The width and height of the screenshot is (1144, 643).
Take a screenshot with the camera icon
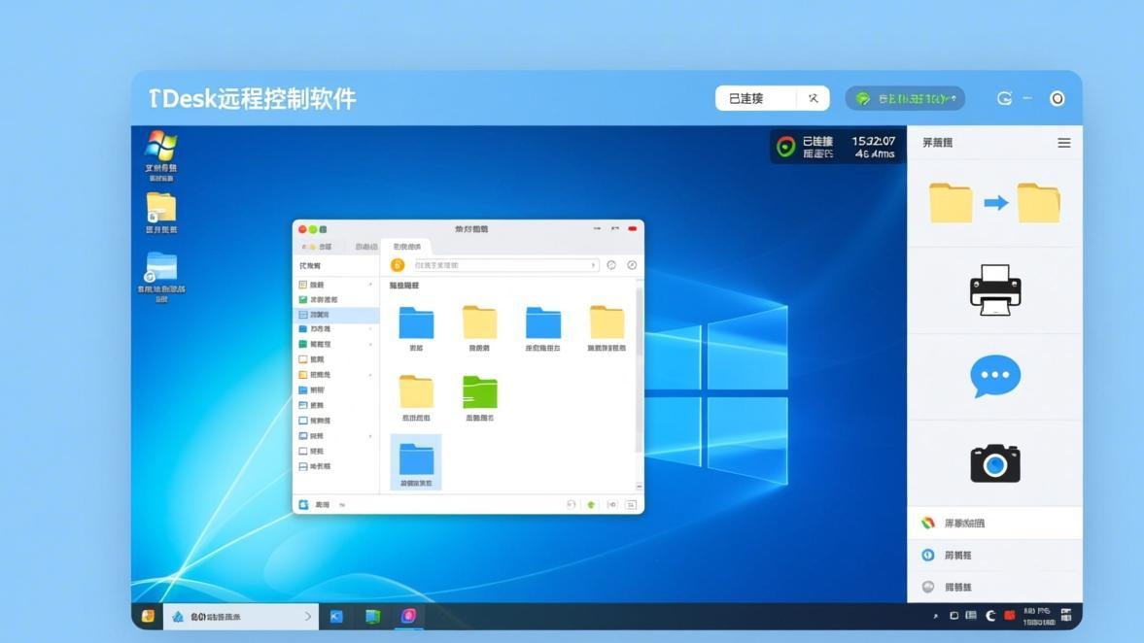coord(995,463)
